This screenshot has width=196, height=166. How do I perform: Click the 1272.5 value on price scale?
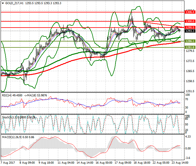click(x=190, y=61)
